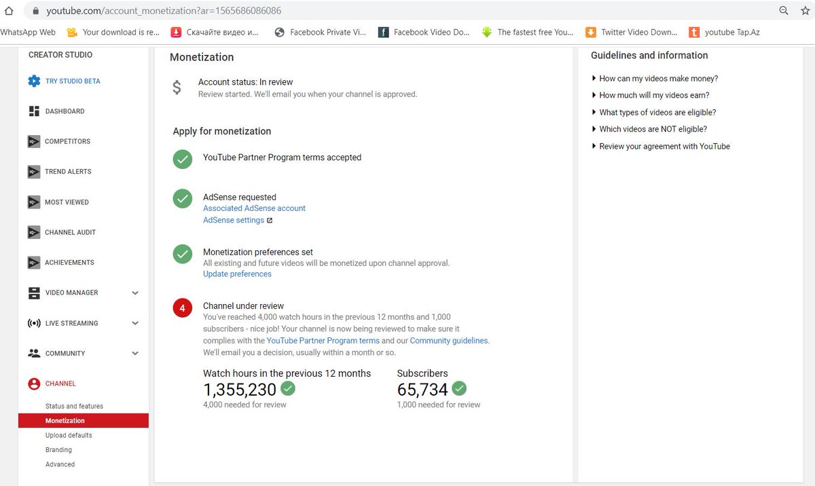The width and height of the screenshot is (815, 486).
Task: Bookmark this page with the star icon
Action: click(x=805, y=10)
